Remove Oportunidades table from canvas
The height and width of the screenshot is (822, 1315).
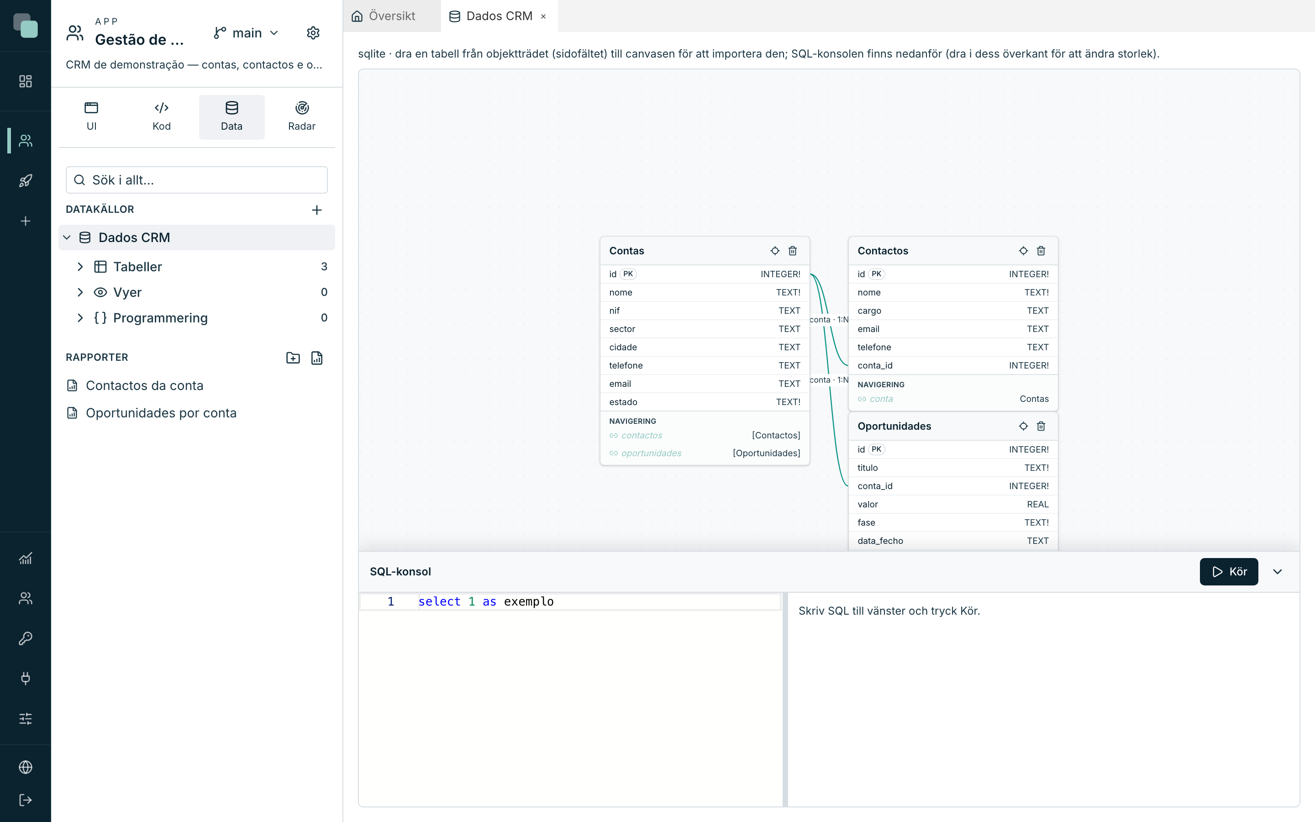[x=1041, y=426]
